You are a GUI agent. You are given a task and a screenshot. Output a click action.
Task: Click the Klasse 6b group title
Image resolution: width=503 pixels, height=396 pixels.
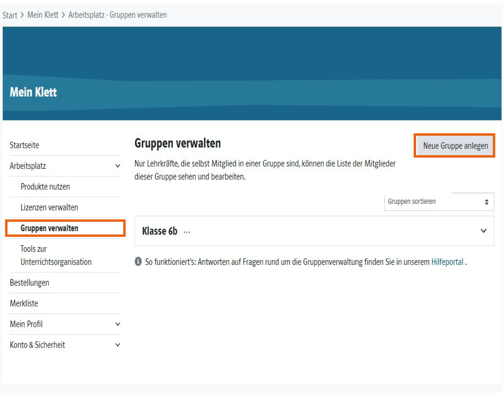[x=160, y=231]
